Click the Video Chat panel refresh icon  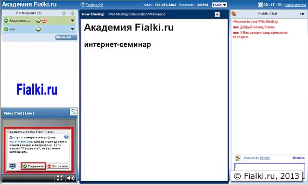click(73, 112)
